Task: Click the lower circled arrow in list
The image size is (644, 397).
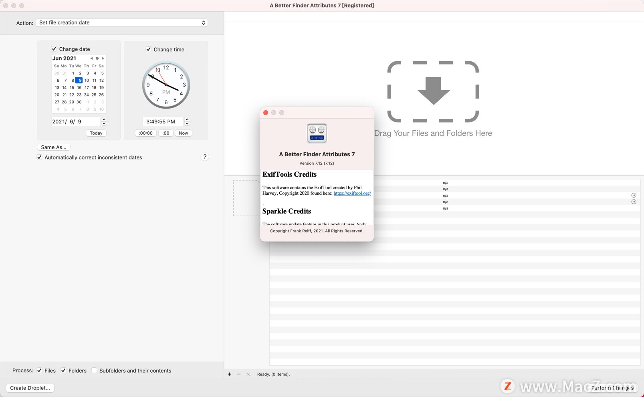Action: 634,202
